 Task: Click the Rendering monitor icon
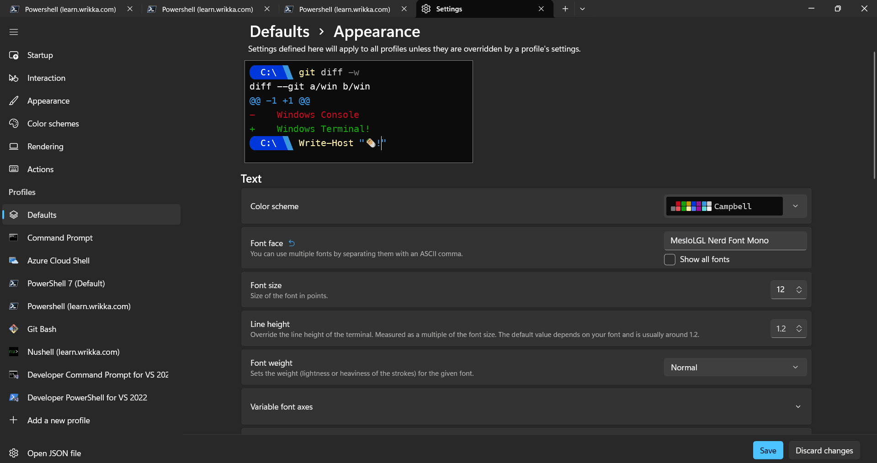14,147
